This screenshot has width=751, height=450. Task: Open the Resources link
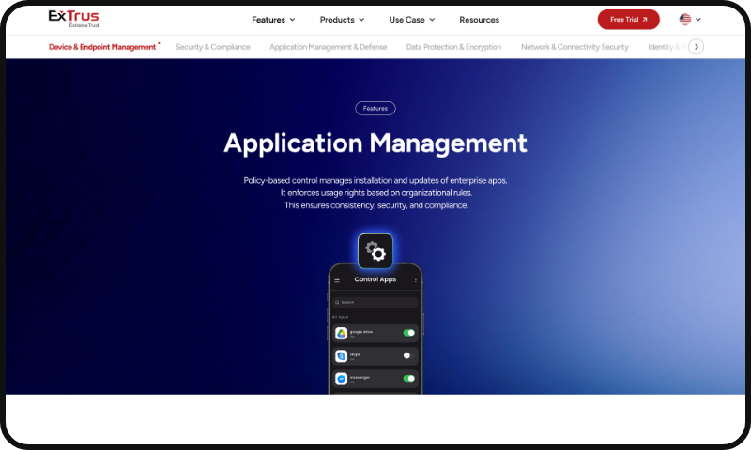tap(479, 20)
